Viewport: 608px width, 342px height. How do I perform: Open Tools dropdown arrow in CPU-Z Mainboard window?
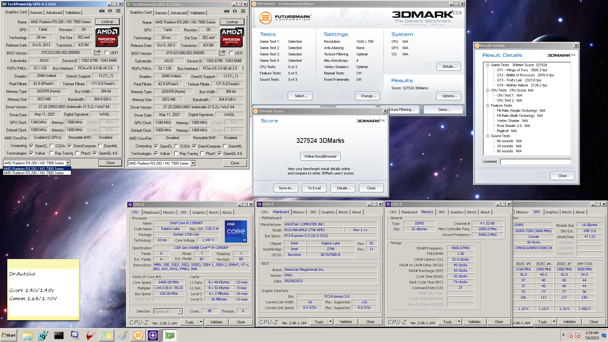click(330, 322)
